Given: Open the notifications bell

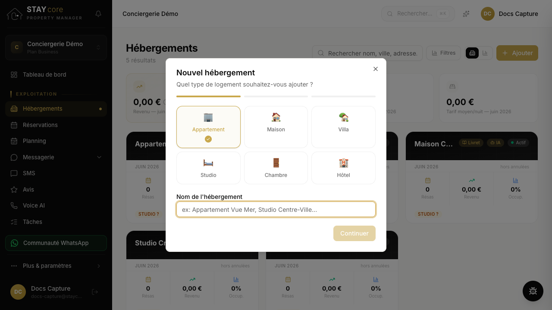Looking at the screenshot, I should point(98,14).
